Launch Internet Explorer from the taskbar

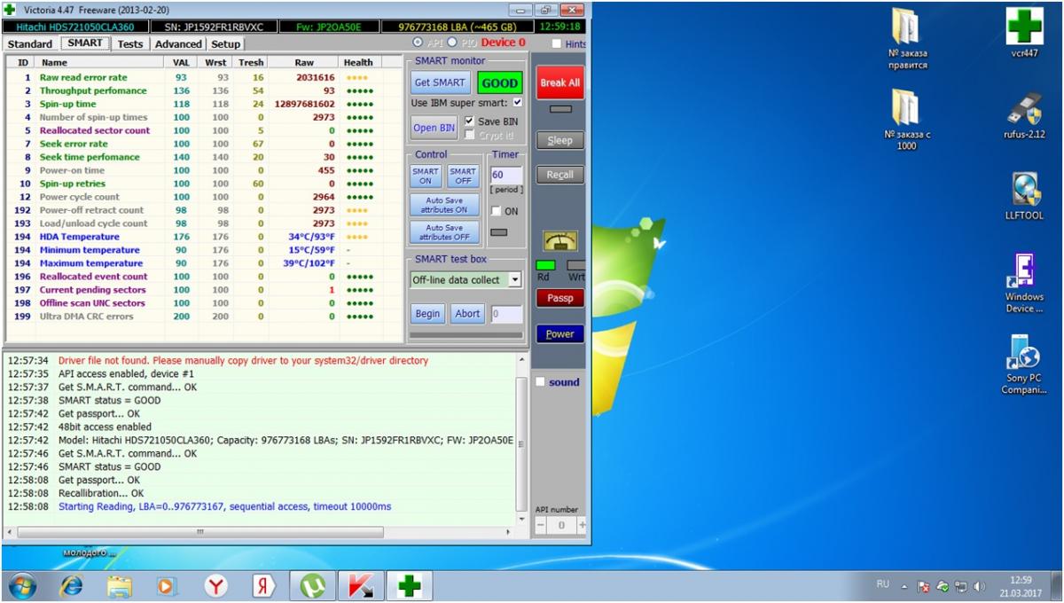(71, 586)
